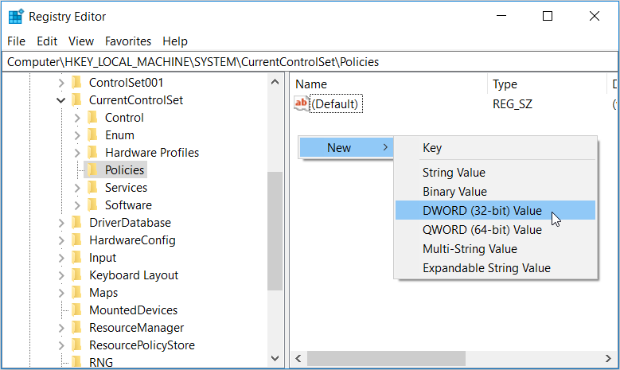Open the Edit menu

click(x=47, y=41)
